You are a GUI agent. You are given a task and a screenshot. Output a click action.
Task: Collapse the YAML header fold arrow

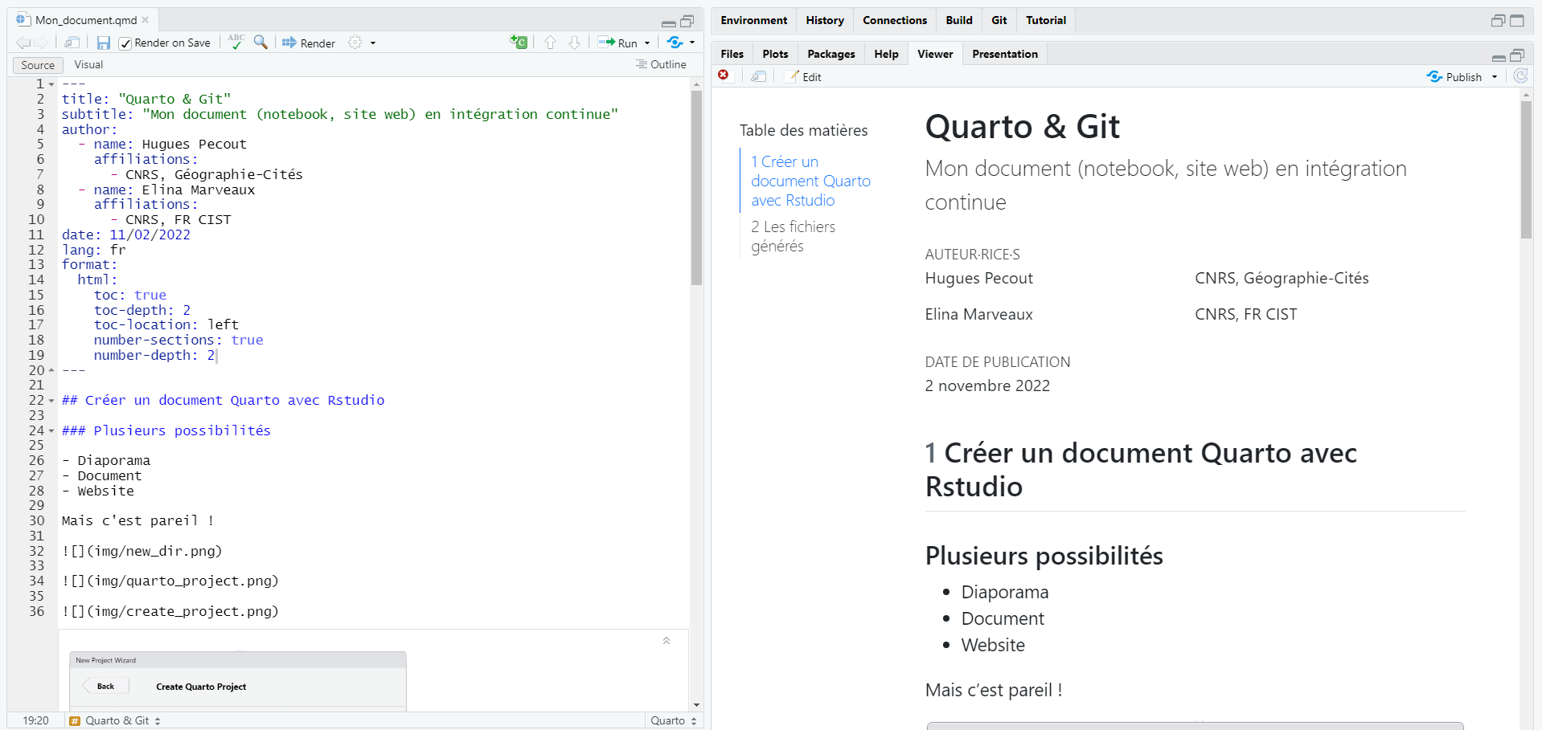[x=51, y=84]
